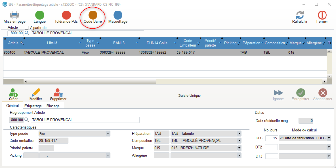This screenshot has width=336, height=168.
Task: Switch to the Etiquetage tab
Action: tap(33, 106)
